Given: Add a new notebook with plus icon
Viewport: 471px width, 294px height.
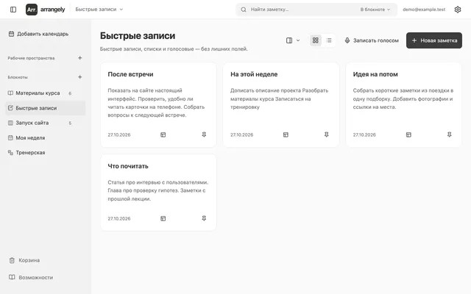Looking at the screenshot, I should pos(80,77).
